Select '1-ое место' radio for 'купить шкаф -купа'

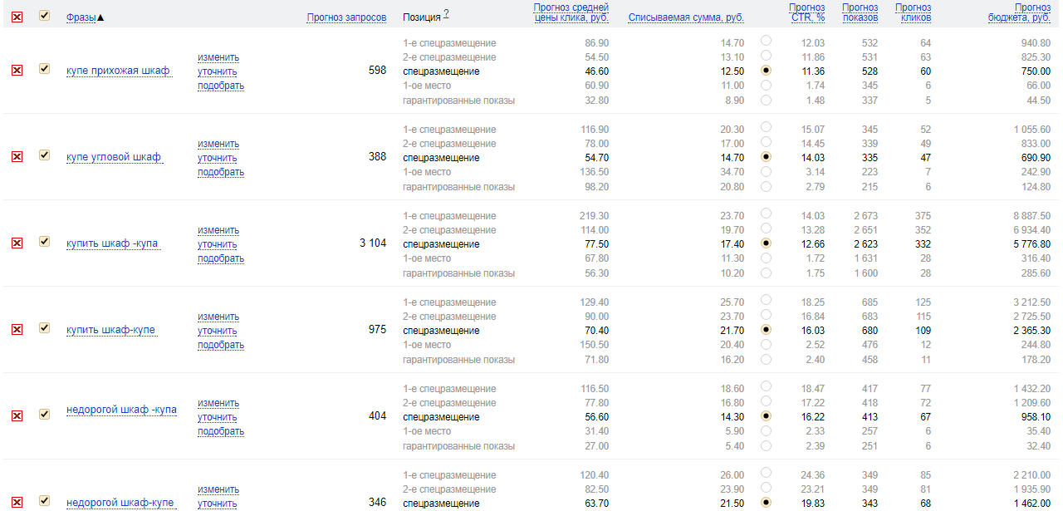(766, 258)
